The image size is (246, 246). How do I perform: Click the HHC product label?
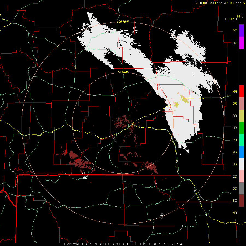coord(240,16)
